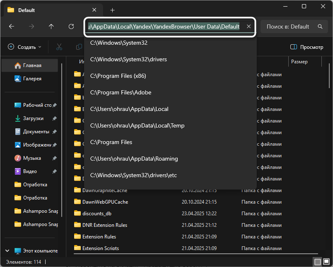This screenshot has height=267, width=333.
Task: Open Загрузки in the sidebar
Action: pos(33,118)
